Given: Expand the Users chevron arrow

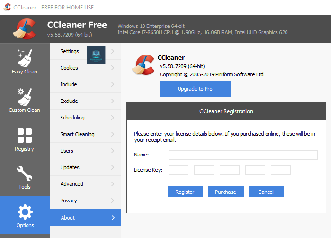Looking at the screenshot, I should click(113, 151).
